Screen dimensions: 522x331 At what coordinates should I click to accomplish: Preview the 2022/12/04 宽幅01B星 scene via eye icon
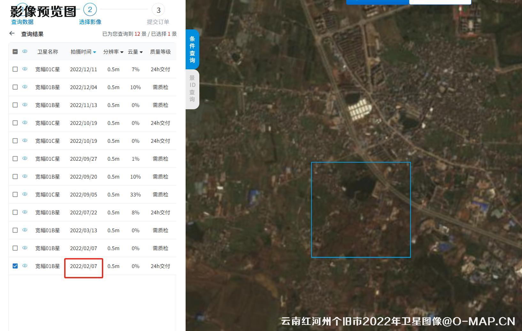pos(25,87)
